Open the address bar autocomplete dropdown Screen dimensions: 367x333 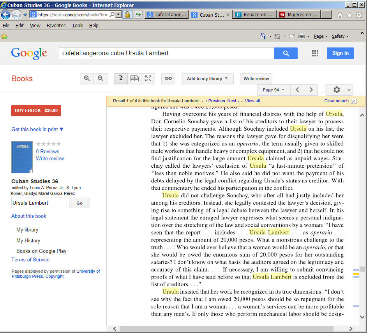(x=118, y=15)
